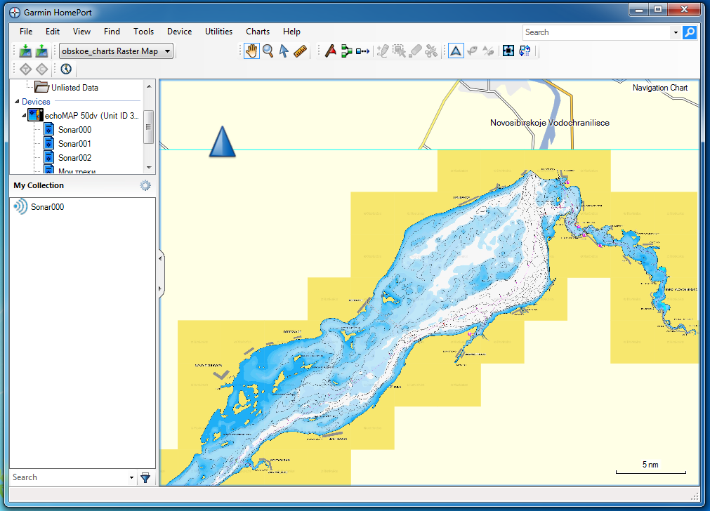710x511 pixels.
Task: Click the Novosibirskoje Vodochranilisce map label
Action: click(x=550, y=123)
